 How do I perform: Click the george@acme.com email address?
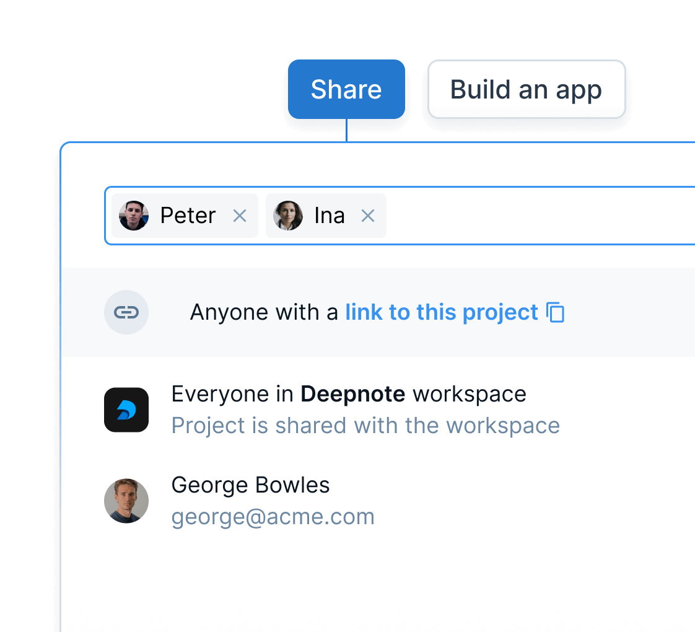(x=273, y=517)
